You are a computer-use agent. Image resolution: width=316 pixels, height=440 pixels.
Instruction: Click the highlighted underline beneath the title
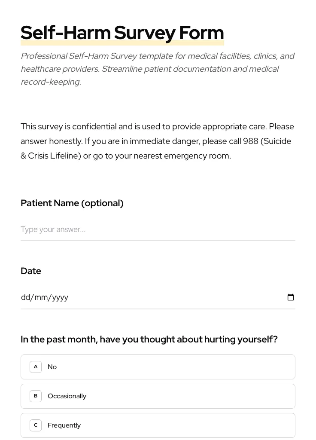[122, 43]
